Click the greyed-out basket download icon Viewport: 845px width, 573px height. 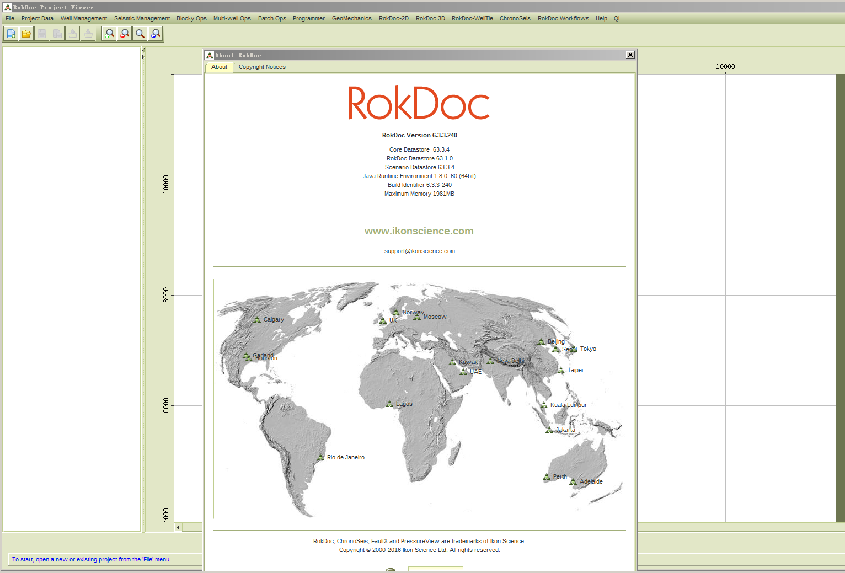point(88,34)
